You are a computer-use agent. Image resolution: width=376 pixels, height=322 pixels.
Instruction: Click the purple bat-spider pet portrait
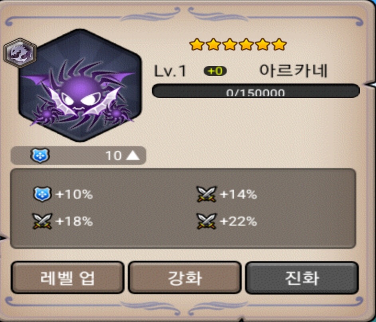[80, 86]
